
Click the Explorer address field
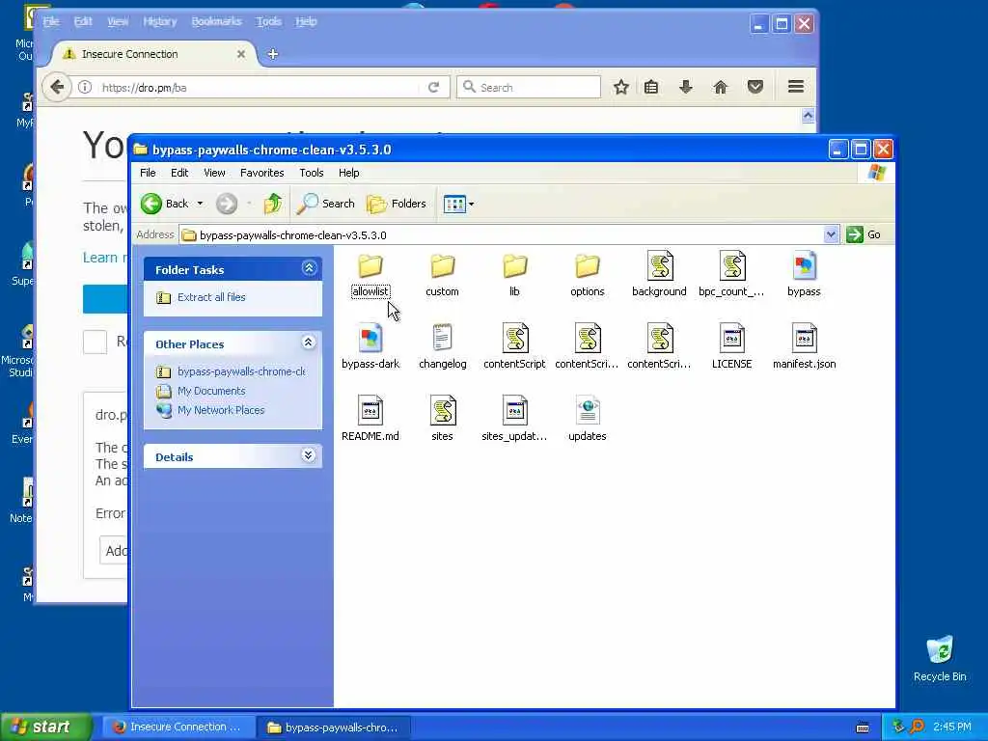point(501,235)
